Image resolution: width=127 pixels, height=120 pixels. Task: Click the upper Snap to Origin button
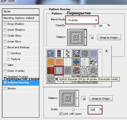click(109, 37)
